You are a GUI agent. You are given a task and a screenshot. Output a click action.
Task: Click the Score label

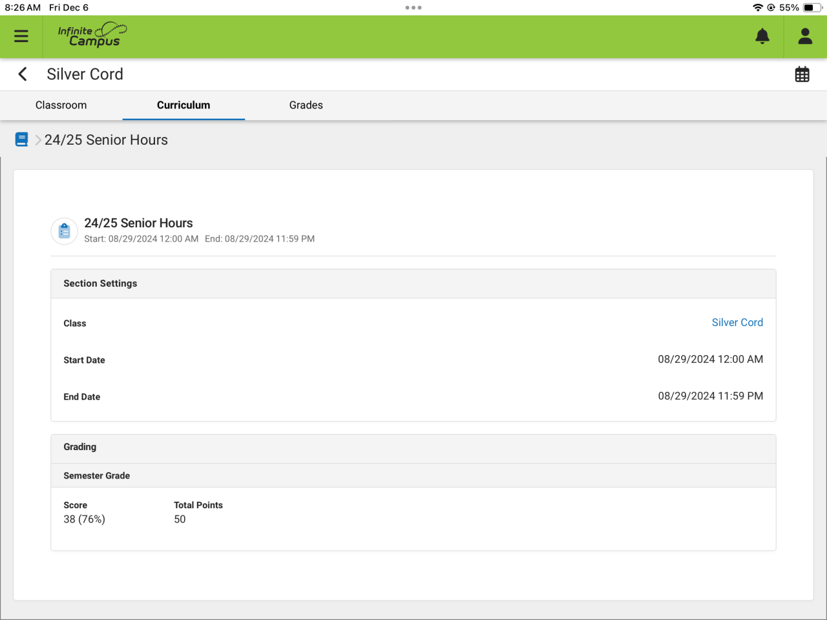[x=75, y=505]
